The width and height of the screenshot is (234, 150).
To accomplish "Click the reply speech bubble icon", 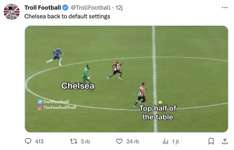I will click(29, 141).
